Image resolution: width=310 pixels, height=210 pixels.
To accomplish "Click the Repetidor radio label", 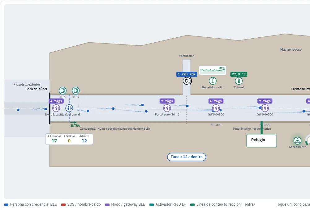I will point(213,87).
